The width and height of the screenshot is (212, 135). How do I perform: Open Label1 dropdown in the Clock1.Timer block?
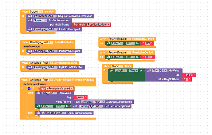[x=121, y=71]
